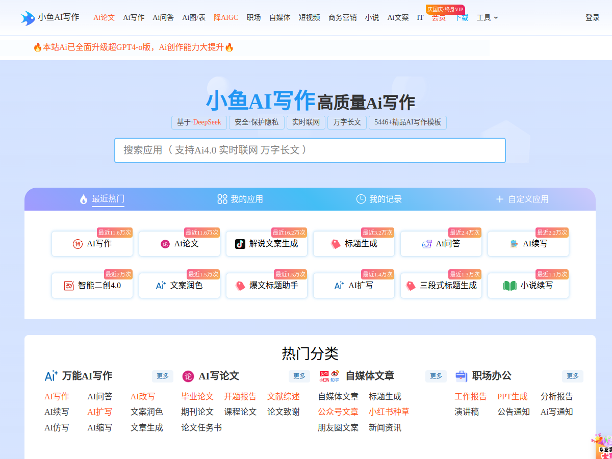Open the Ai写通知 link
The width and height of the screenshot is (612, 459).
tap(557, 412)
